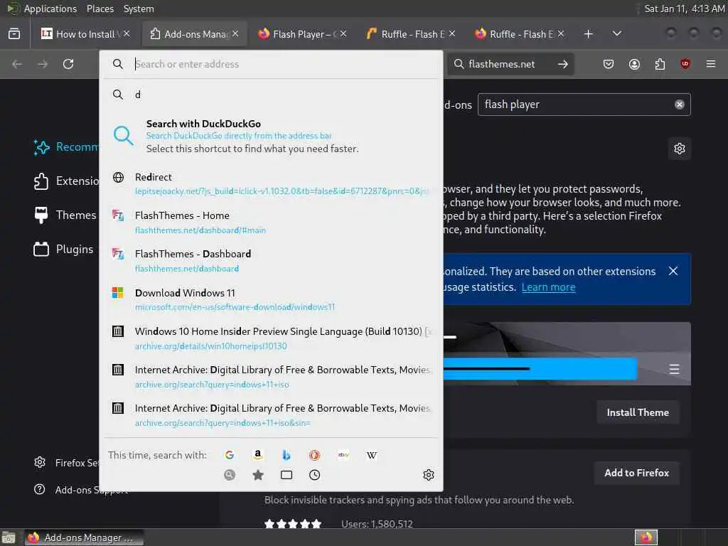
Task: Click the gray magnifier search shortcut icon
Action: (230, 474)
